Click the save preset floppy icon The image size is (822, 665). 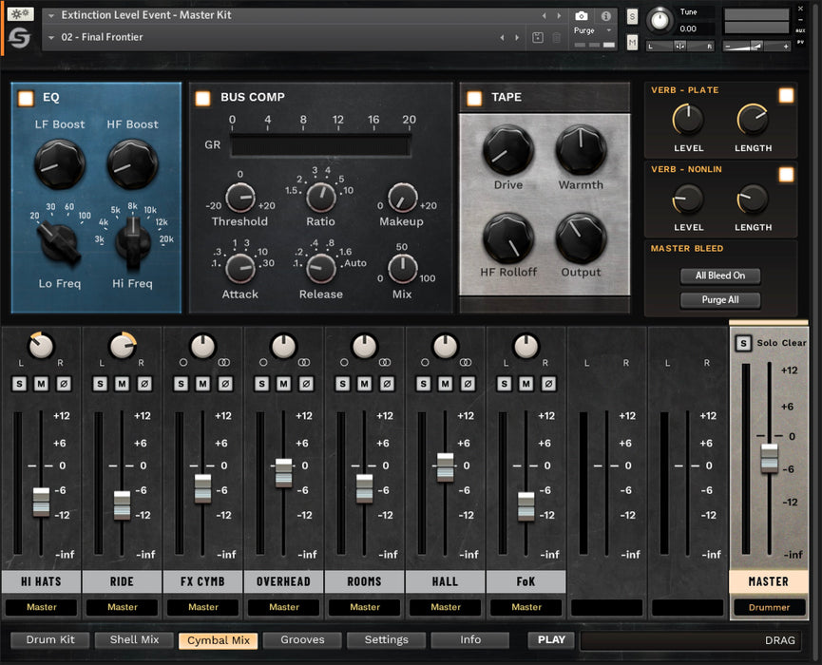(x=538, y=38)
